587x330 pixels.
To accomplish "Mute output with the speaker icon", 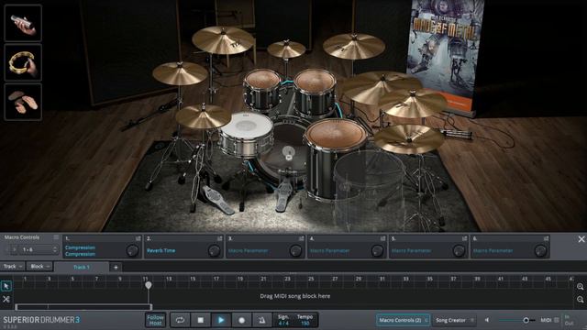I will (487, 320).
